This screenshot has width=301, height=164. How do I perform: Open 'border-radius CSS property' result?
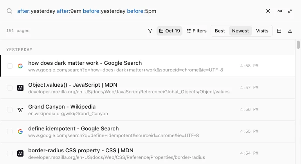tap(81, 150)
